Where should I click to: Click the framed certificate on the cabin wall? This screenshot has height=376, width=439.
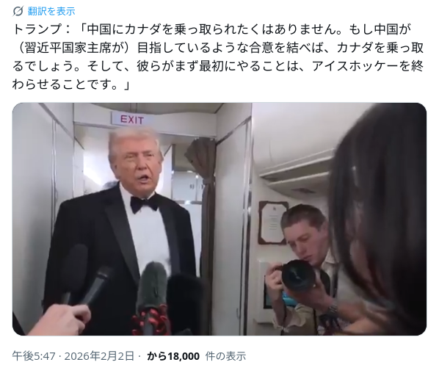pos(272,223)
